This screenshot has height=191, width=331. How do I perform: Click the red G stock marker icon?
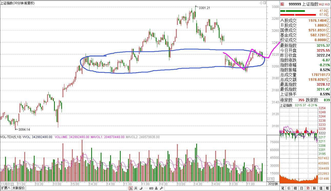[282, 4]
